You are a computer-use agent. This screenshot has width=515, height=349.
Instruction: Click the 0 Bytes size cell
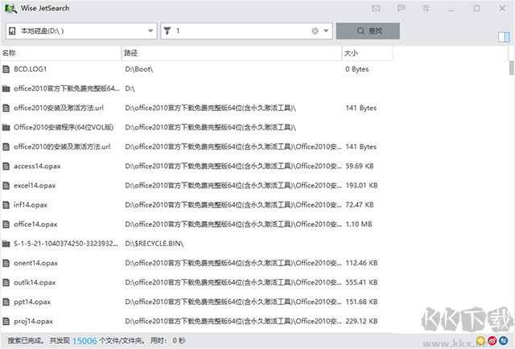pos(357,69)
